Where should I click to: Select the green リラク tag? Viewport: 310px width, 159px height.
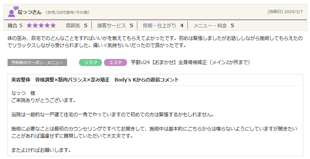[x=90, y=62]
